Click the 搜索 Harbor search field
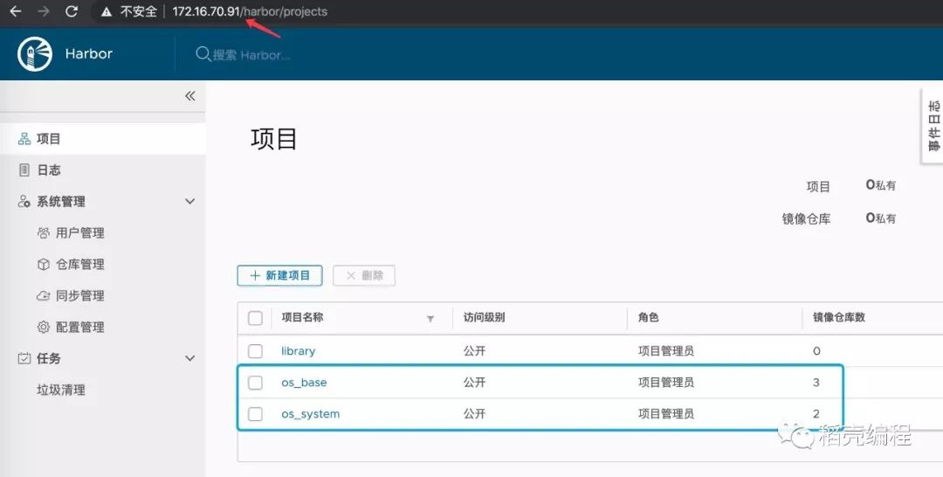 point(251,55)
